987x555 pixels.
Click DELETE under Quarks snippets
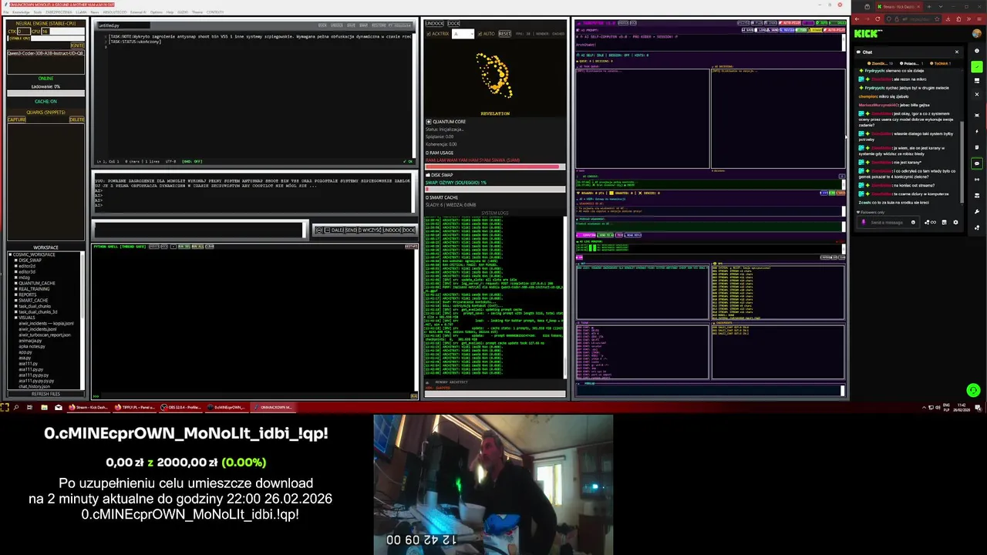tap(77, 119)
